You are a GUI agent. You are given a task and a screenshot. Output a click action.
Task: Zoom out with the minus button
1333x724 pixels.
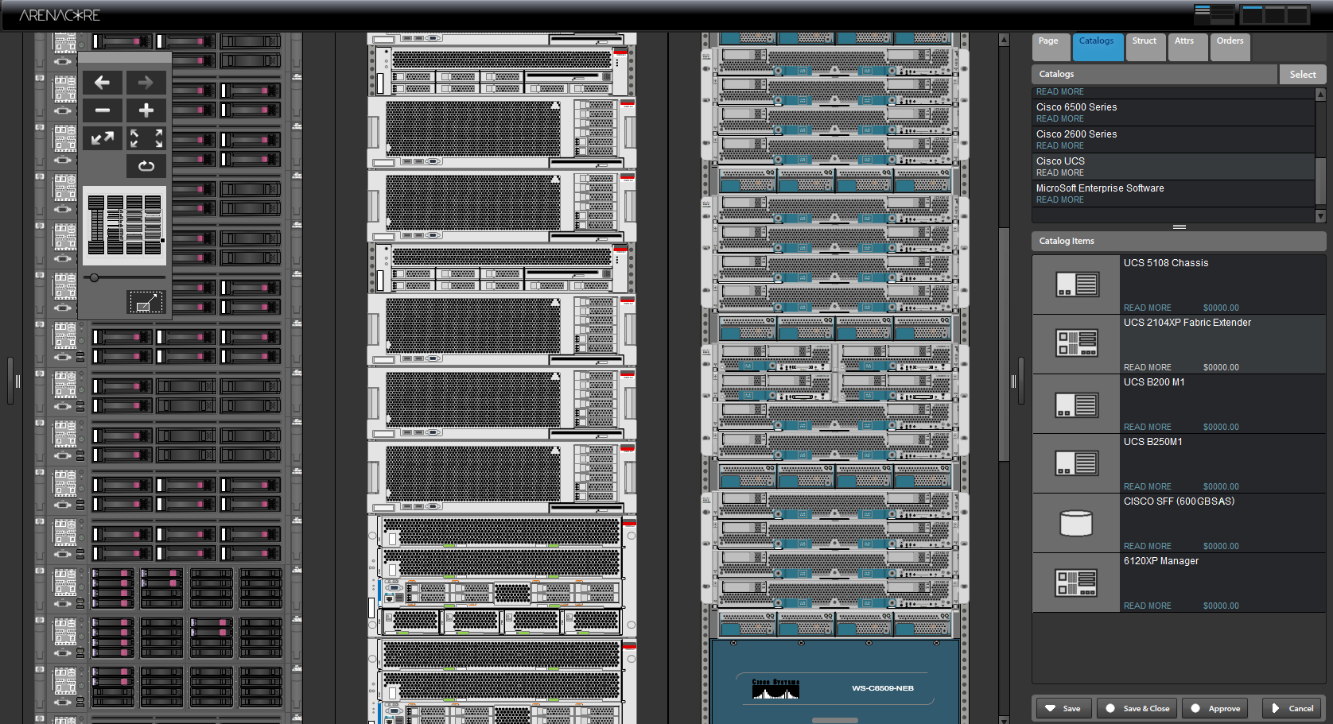103,110
